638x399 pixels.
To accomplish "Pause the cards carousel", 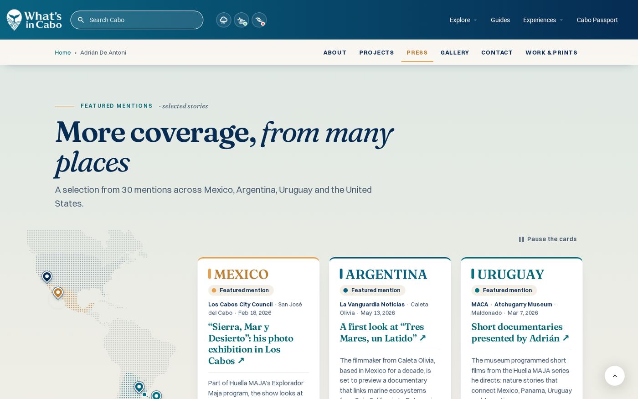I will (547, 239).
